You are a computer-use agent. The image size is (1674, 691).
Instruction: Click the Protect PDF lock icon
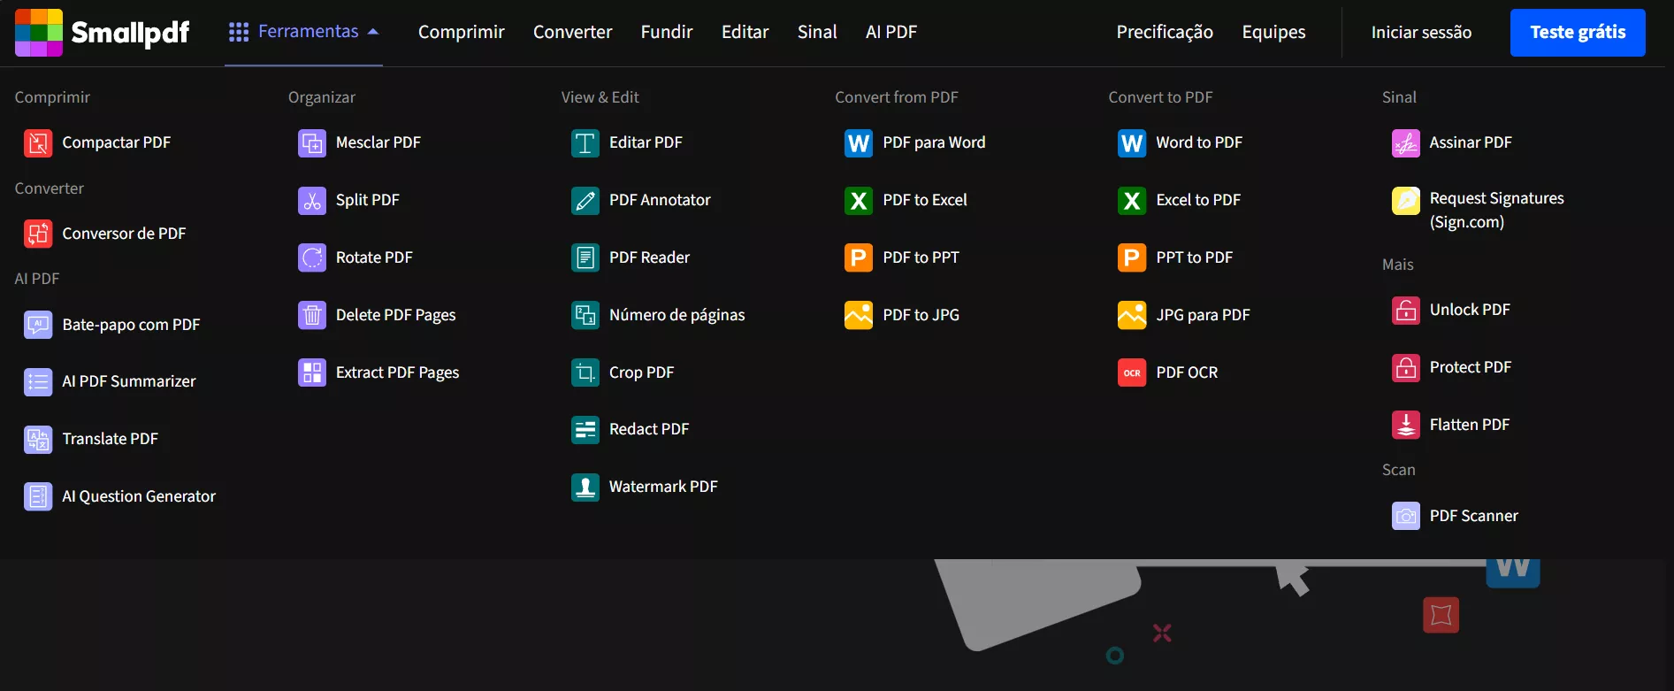point(1406,368)
